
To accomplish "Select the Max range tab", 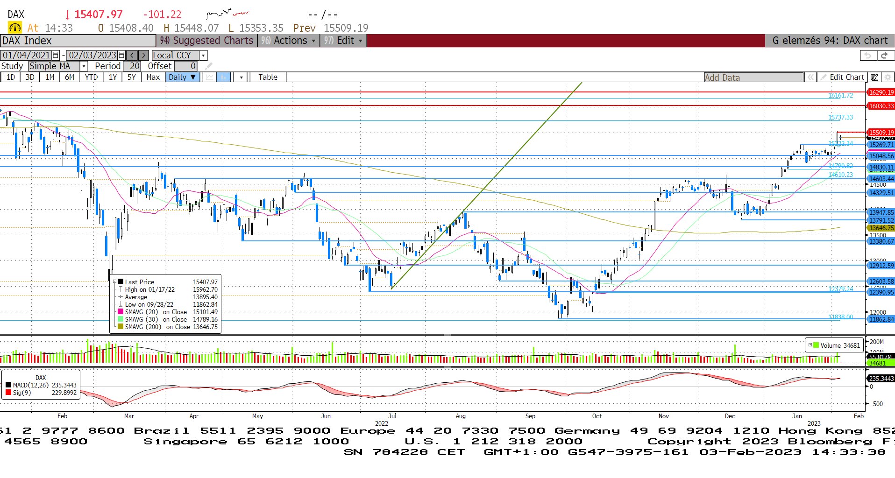I will (153, 77).
